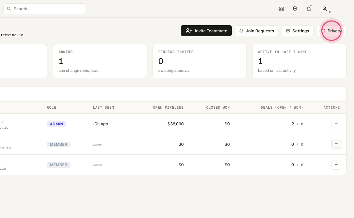Click 'based on last activity' text

277,71
